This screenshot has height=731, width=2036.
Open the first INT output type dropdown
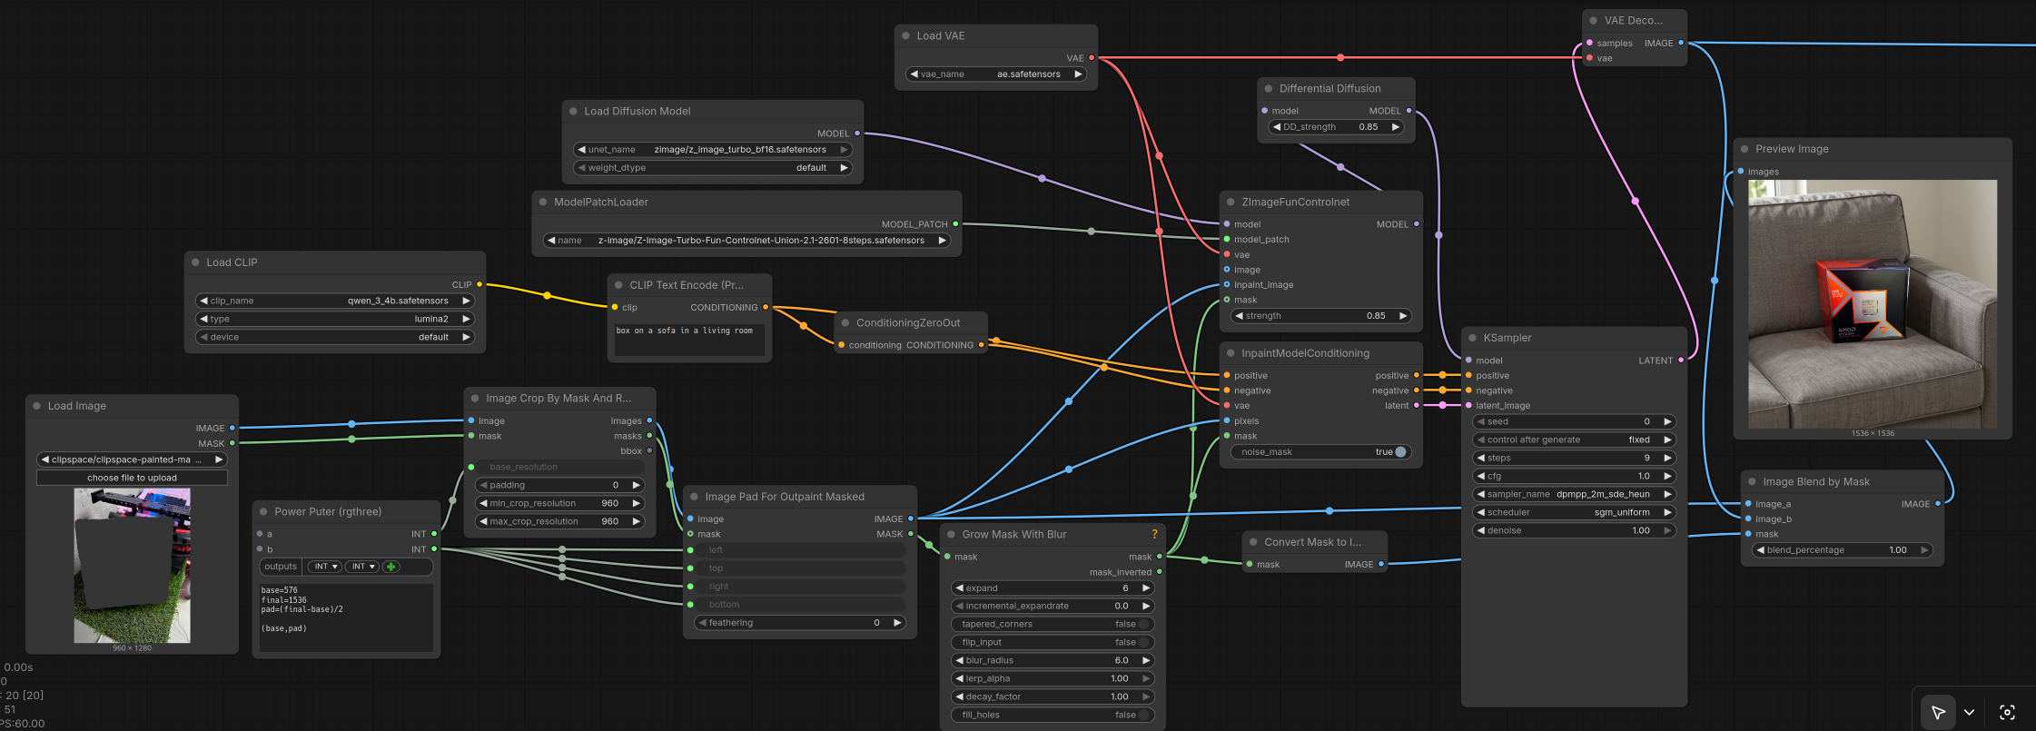pyautogui.click(x=324, y=567)
